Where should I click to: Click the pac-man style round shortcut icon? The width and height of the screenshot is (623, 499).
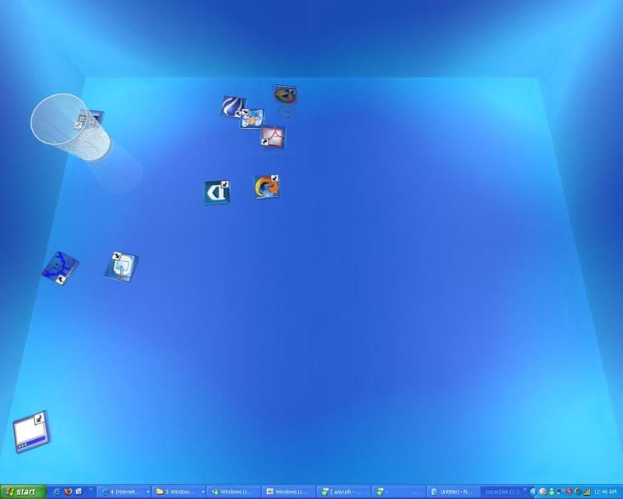tap(285, 94)
